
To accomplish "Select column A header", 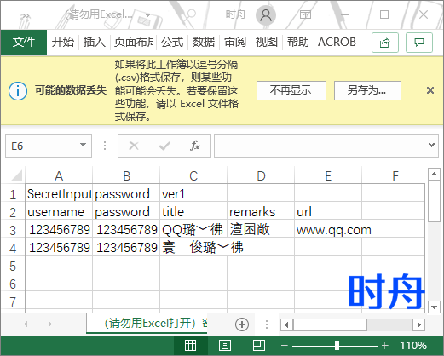I will pos(59,176).
